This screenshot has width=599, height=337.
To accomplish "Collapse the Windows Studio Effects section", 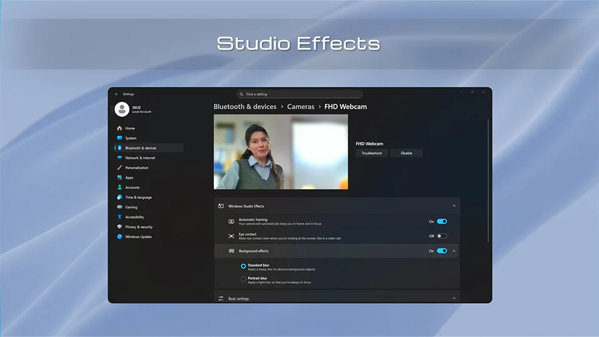I will pyautogui.click(x=454, y=206).
